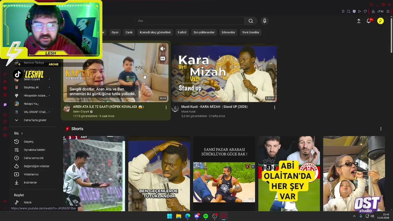The width and height of the screenshot is (393, 221).
Task: Open Microsoft Edge from the taskbar
Action: point(188,216)
